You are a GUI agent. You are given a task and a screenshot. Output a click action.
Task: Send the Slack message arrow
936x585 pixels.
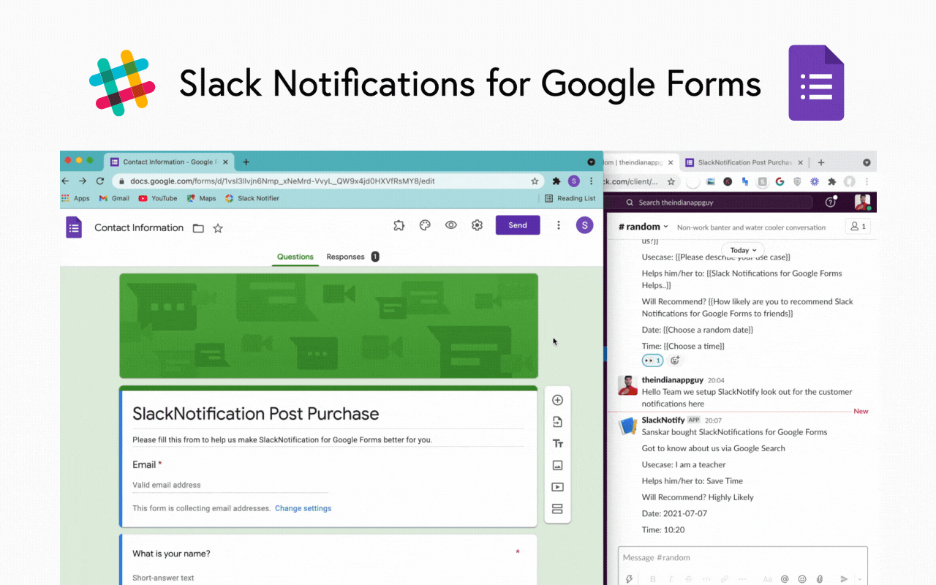[x=845, y=579]
